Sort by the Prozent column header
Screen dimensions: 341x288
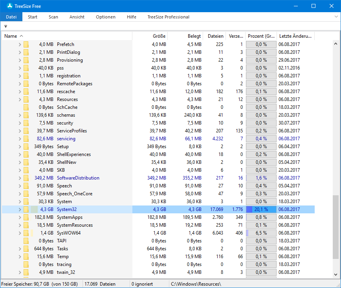point(261,36)
